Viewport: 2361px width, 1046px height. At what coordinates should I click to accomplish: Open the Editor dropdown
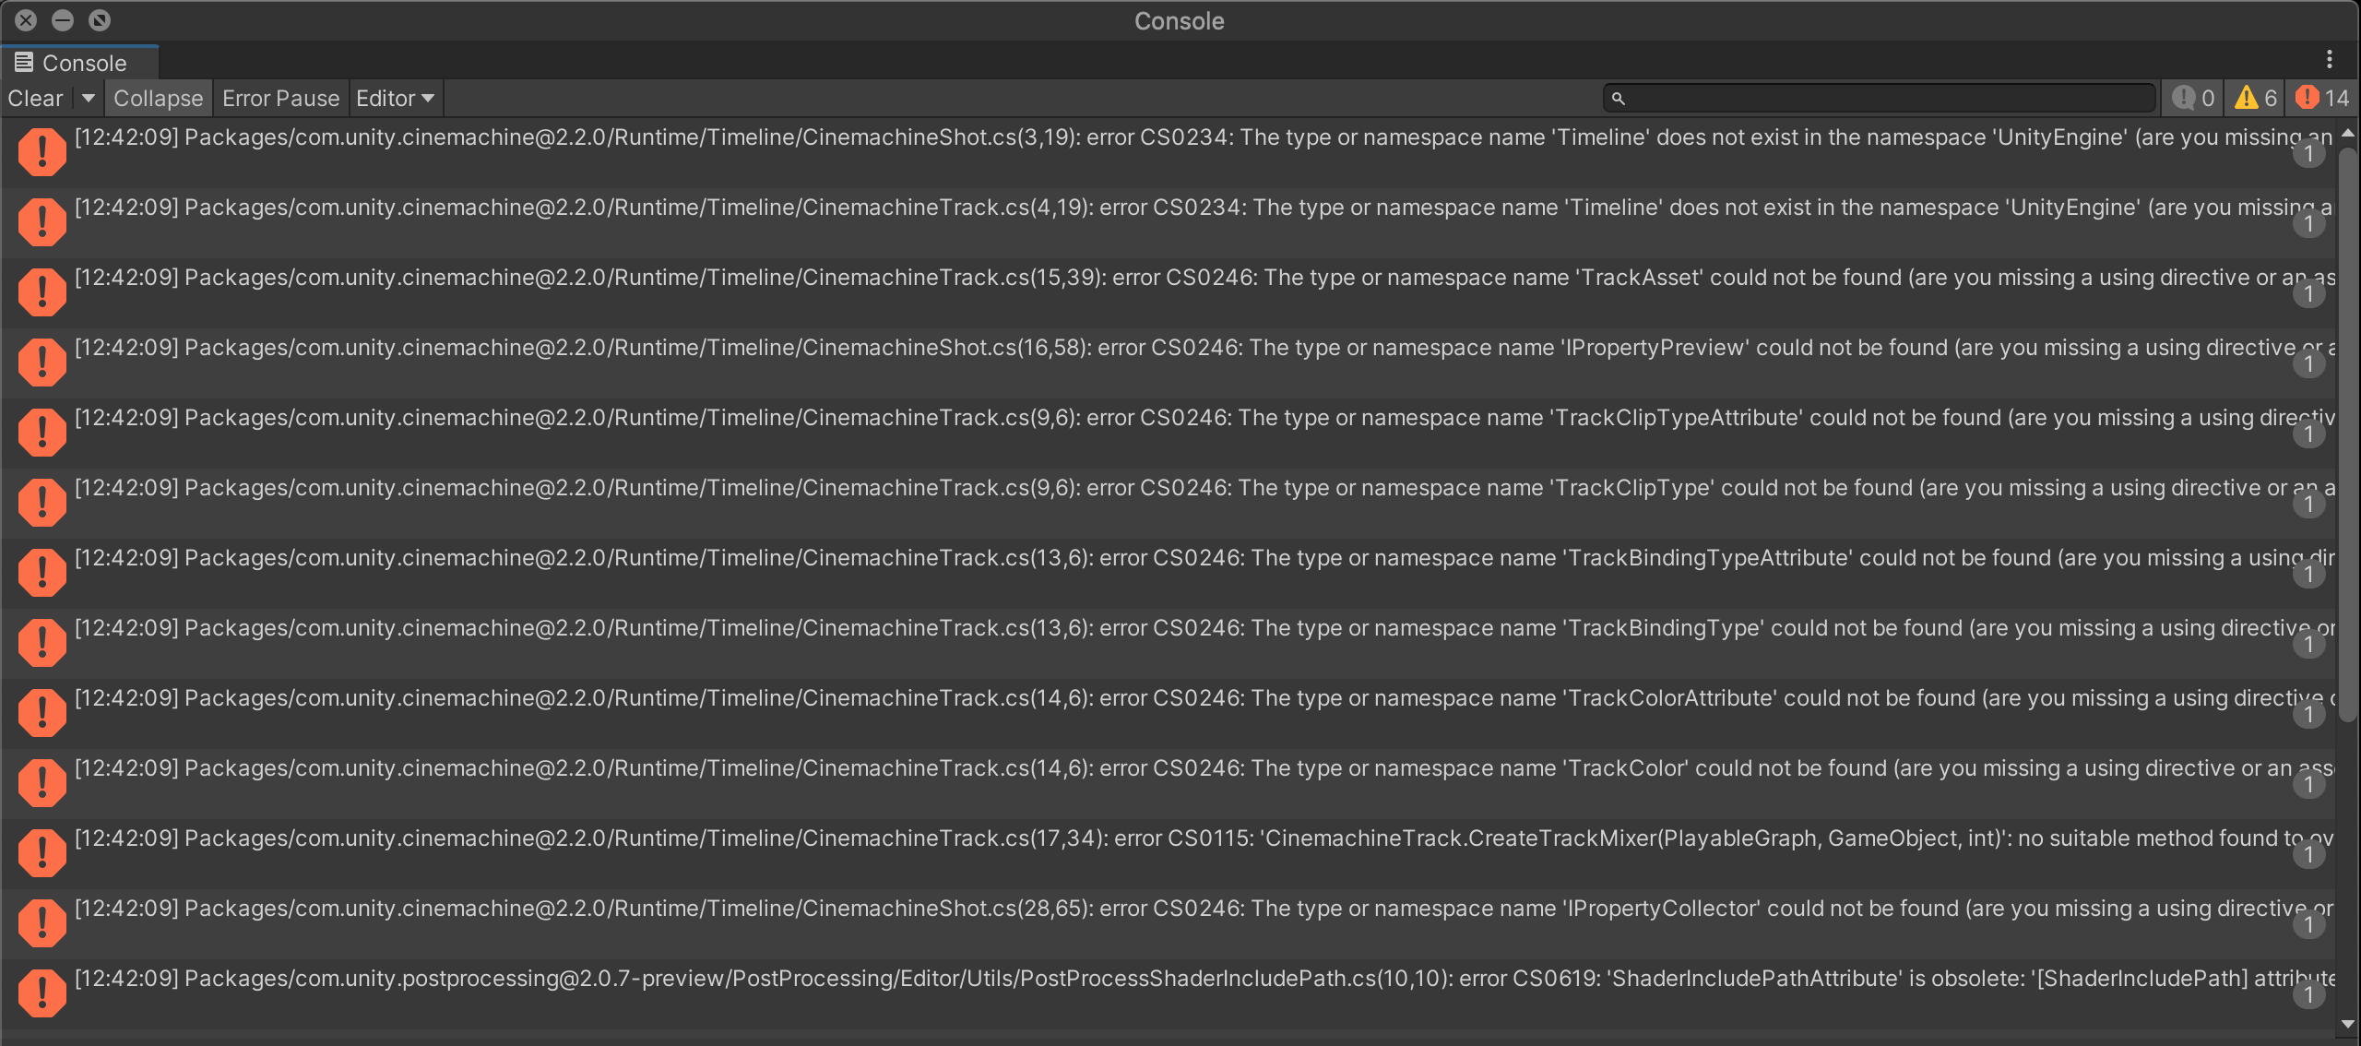click(395, 98)
